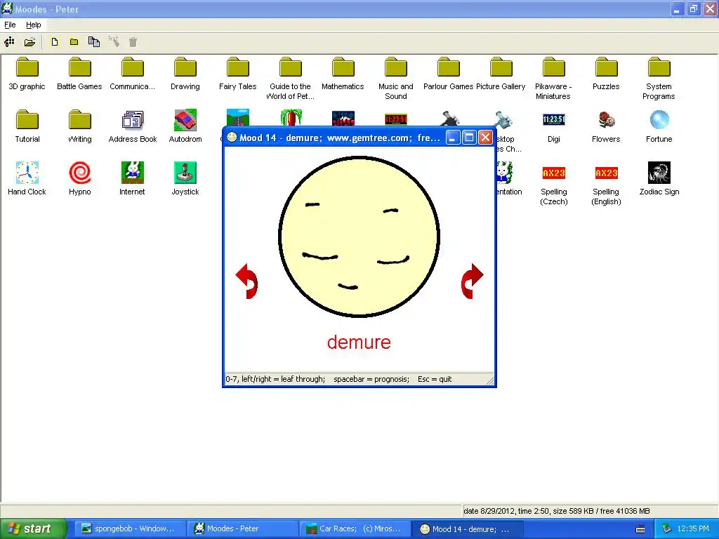
Task: Click the first toolbar icon with black dots
Action: (x=9, y=42)
